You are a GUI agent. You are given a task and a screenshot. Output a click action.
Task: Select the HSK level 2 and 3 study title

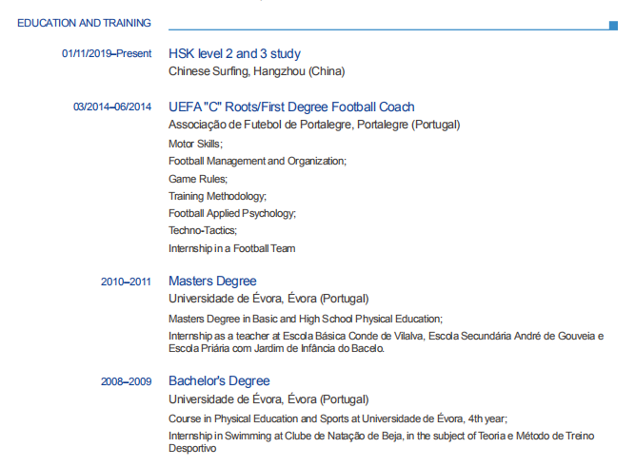234,54
